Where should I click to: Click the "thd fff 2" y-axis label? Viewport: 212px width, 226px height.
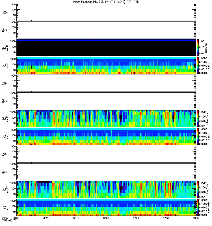[x=5, y=101]
